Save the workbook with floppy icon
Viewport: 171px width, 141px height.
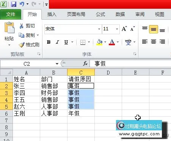pyautogui.click(x=14, y=4)
